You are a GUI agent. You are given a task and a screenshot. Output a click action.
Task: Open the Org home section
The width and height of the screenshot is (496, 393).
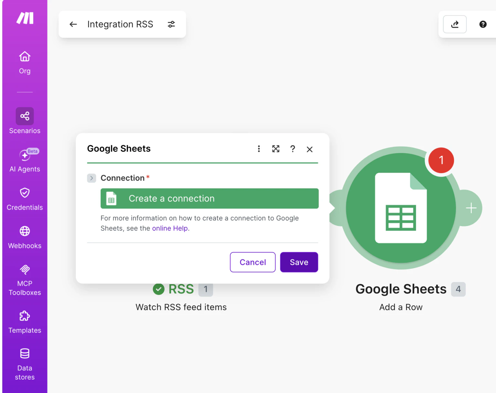click(x=25, y=63)
